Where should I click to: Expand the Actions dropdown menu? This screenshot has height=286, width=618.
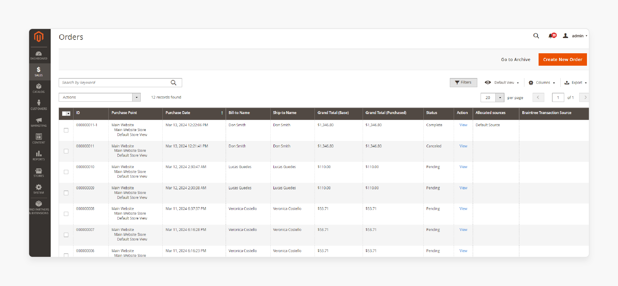pos(136,97)
